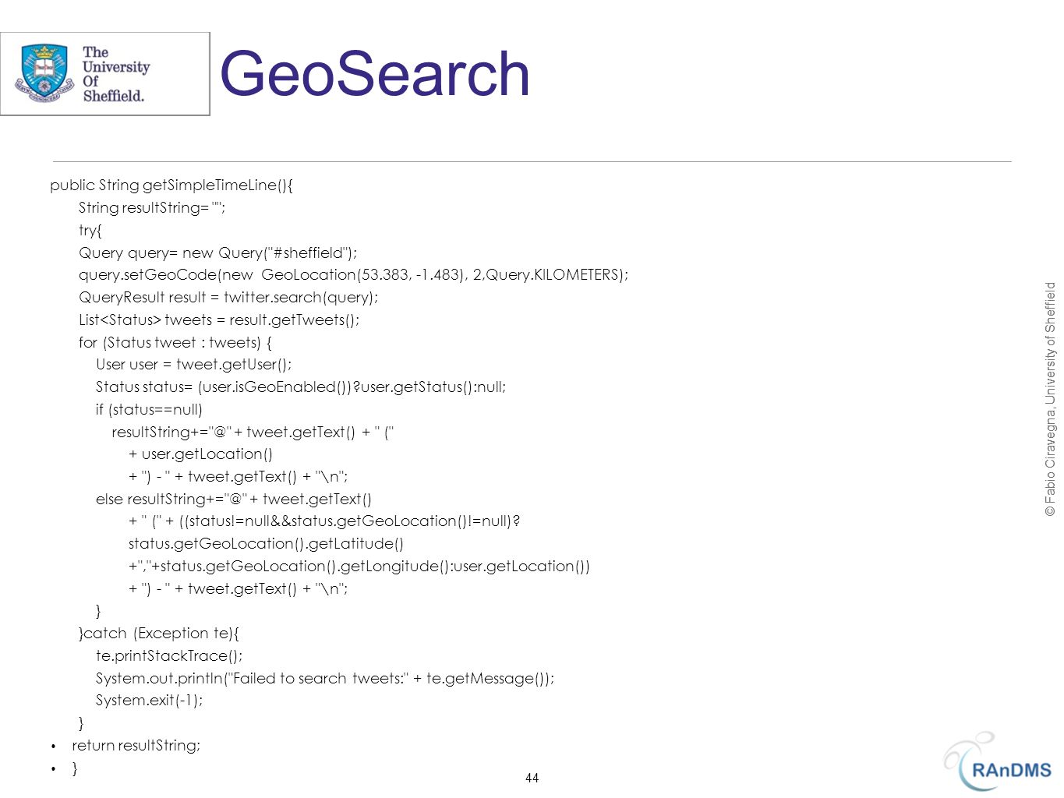1064x798 pixels.
Task: Click the te.printStackTrace() line
Action: tap(169, 656)
